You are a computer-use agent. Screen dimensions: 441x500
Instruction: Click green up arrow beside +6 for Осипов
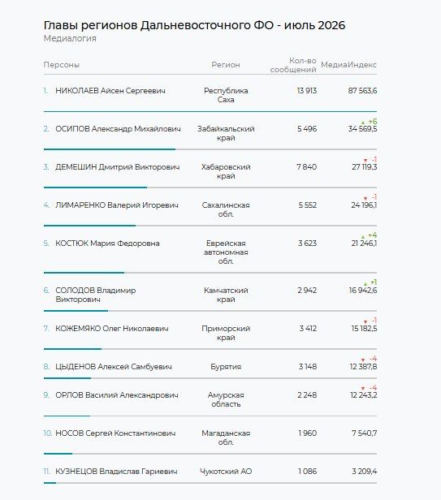pos(363,123)
